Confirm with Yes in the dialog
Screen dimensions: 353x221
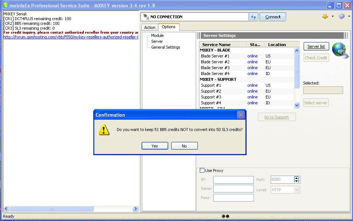pos(155,146)
